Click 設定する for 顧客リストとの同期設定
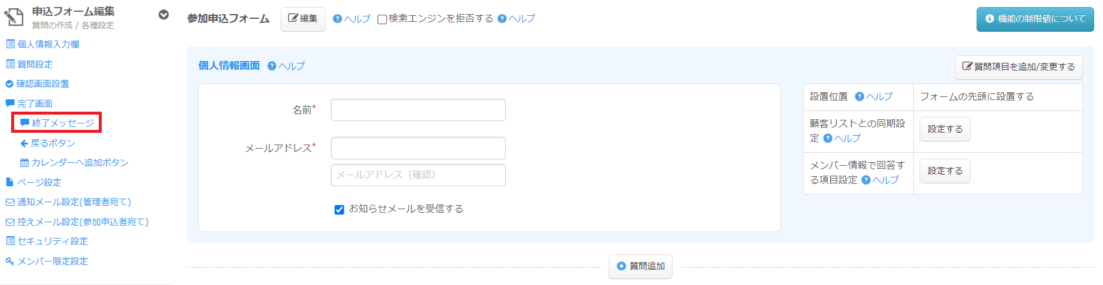 pyautogui.click(x=945, y=129)
